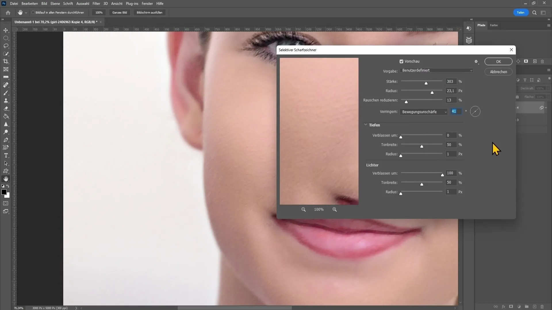The width and height of the screenshot is (552, 310).
Task: Select the Eraser tool
Action: 6,108
